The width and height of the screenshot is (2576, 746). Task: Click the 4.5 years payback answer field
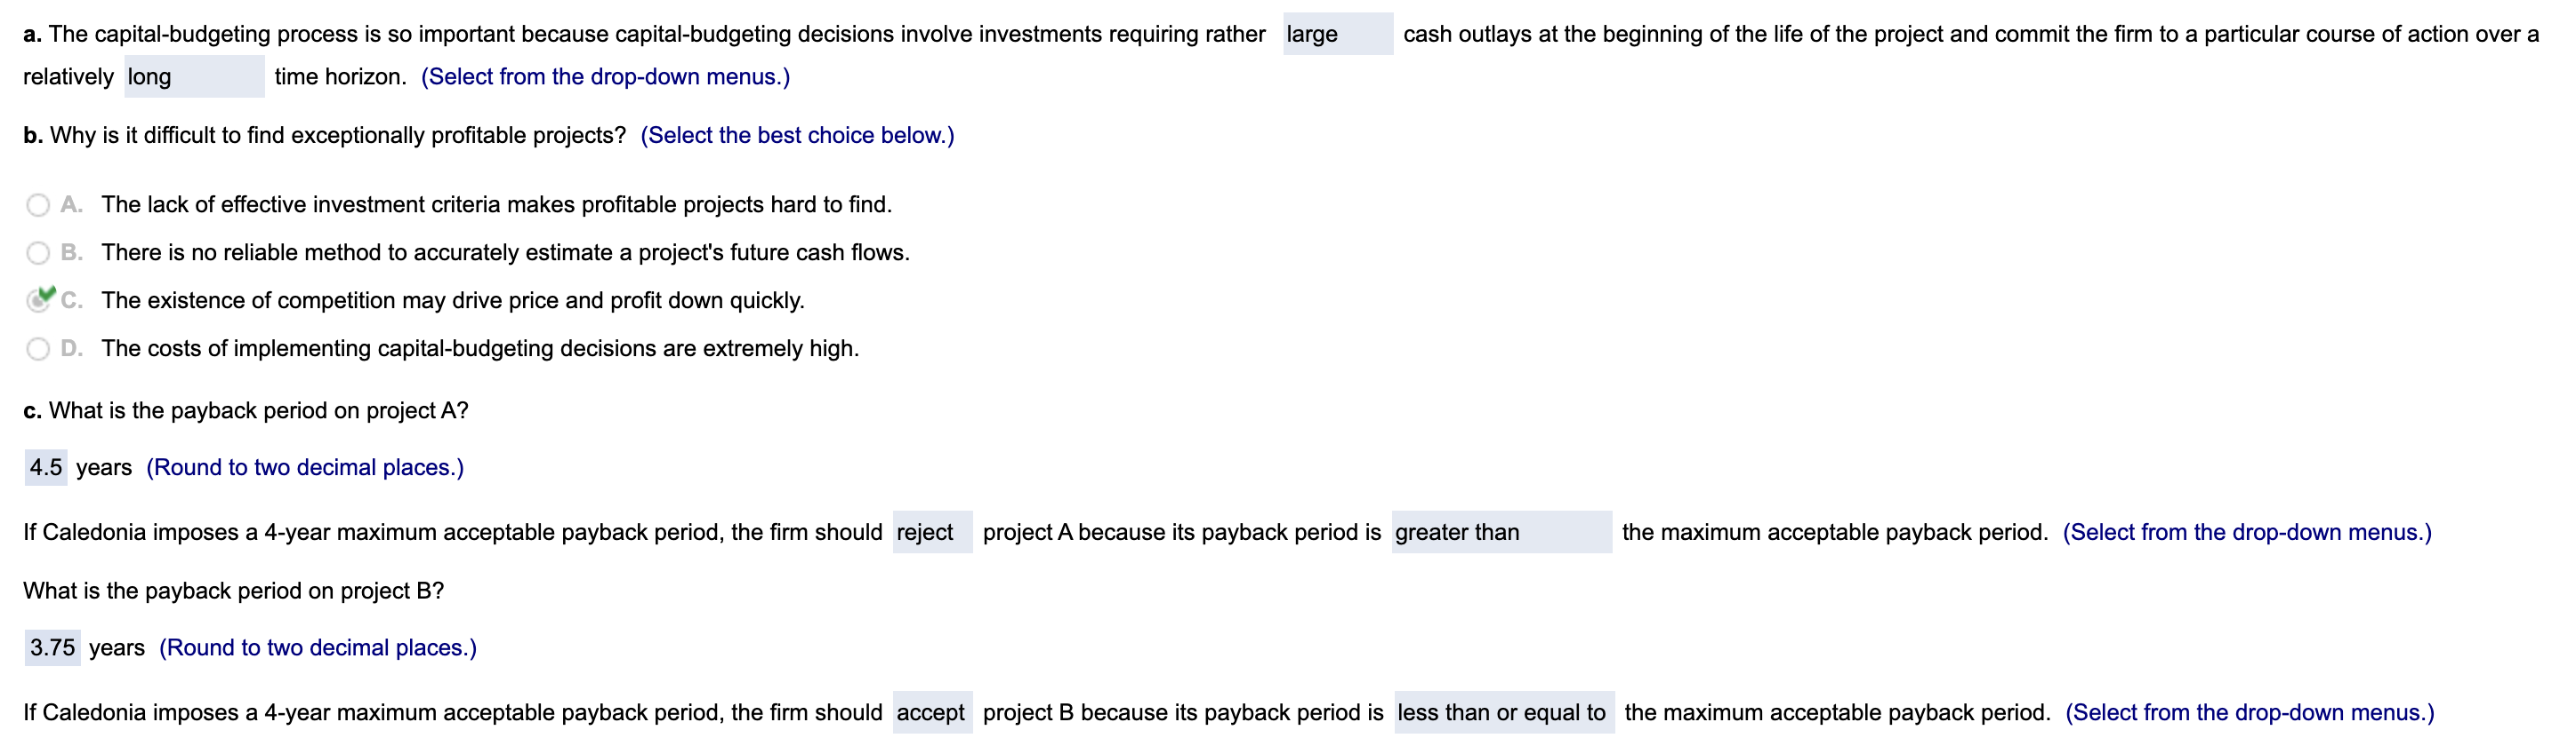(46, 466)
